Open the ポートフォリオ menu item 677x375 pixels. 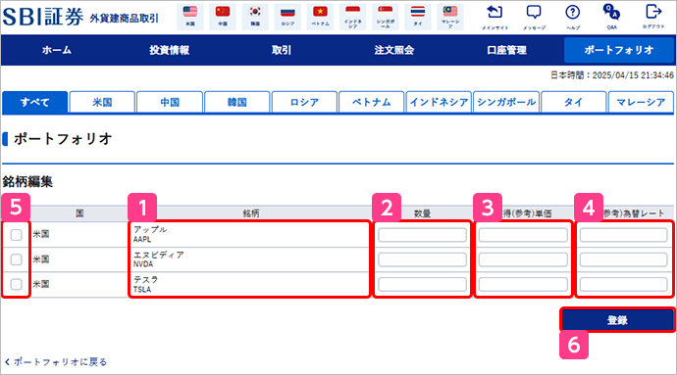tap(619, 50)
